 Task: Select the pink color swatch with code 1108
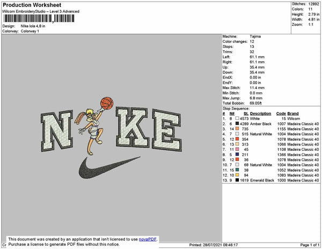[237, 149]
